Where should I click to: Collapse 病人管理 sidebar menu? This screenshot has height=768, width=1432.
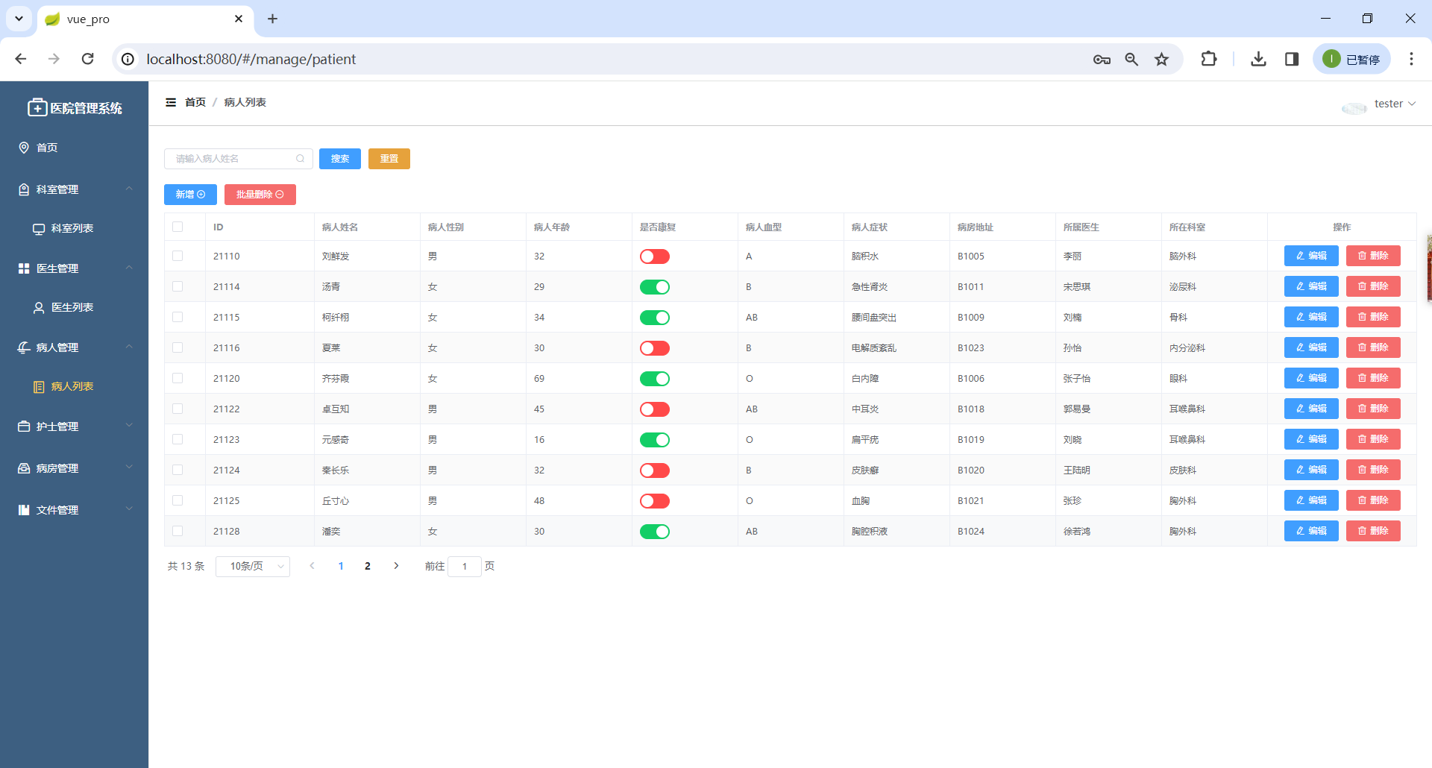coord(74,347)
